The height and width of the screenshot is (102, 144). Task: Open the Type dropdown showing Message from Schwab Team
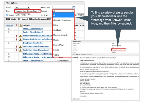point(28,11)
